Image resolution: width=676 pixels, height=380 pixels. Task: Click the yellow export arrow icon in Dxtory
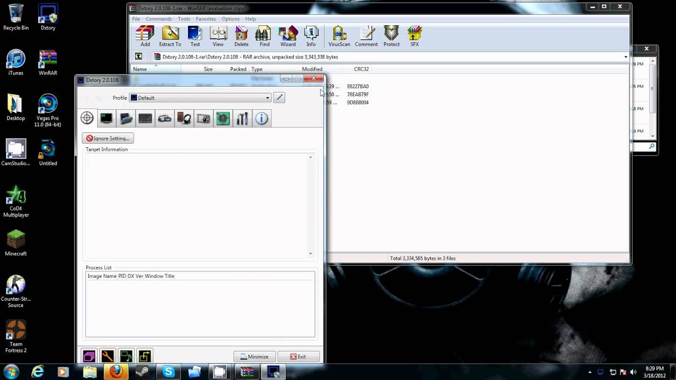pos(144,356)
